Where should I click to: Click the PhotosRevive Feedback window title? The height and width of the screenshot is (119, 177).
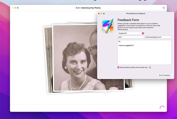(136, 14)
